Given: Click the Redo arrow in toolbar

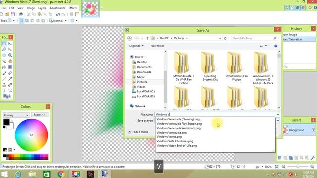Looking at the screenshot, I should click(x=64, y=14).
